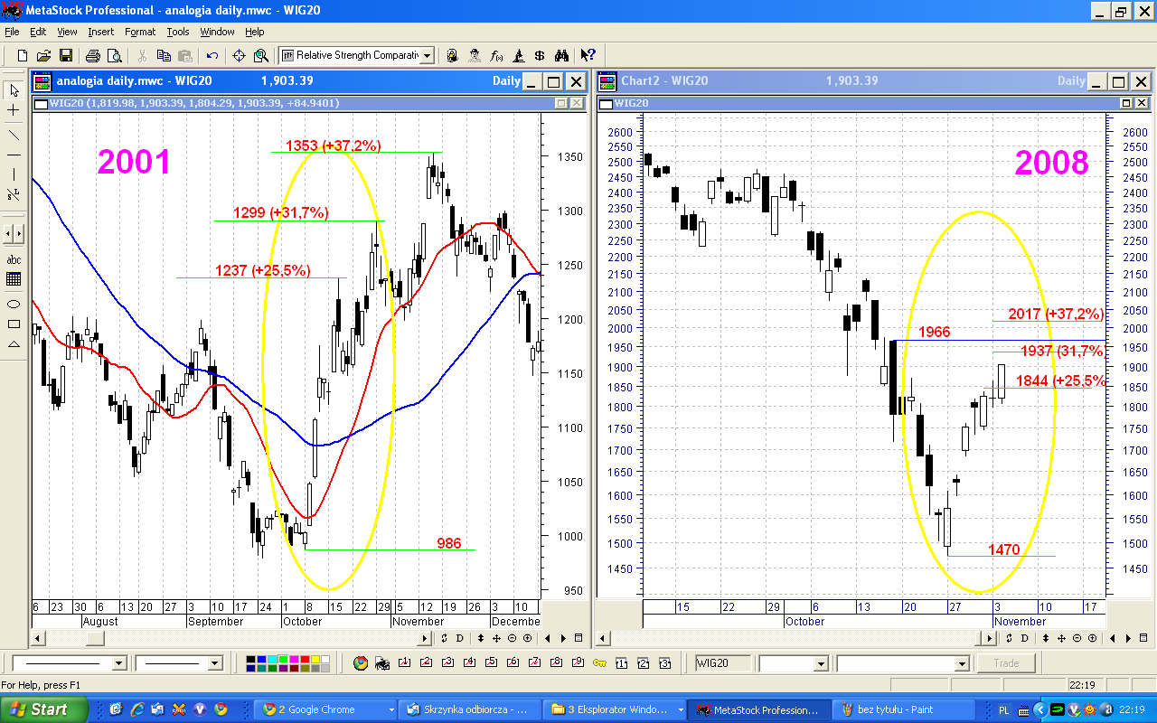
Task: Select the grid table drawing tool
Action: [14, 279]
